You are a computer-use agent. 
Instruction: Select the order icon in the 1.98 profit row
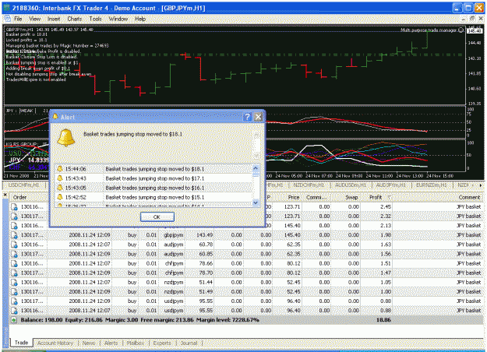pos(14,235)
